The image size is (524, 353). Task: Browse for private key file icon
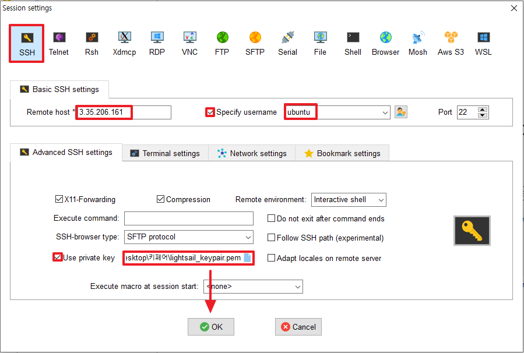[x=247, y=258]
